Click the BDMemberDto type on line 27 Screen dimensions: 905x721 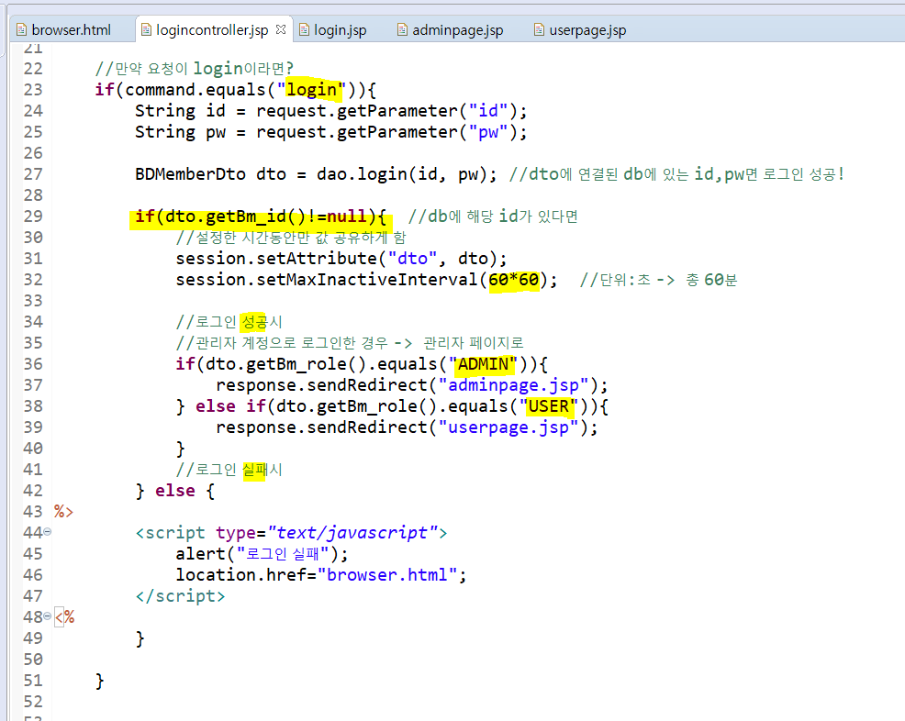coord(191,174)
